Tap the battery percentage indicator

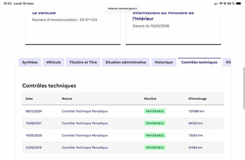tap(231, 3)
